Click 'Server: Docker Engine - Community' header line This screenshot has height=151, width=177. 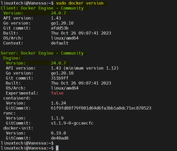[42, 53]
